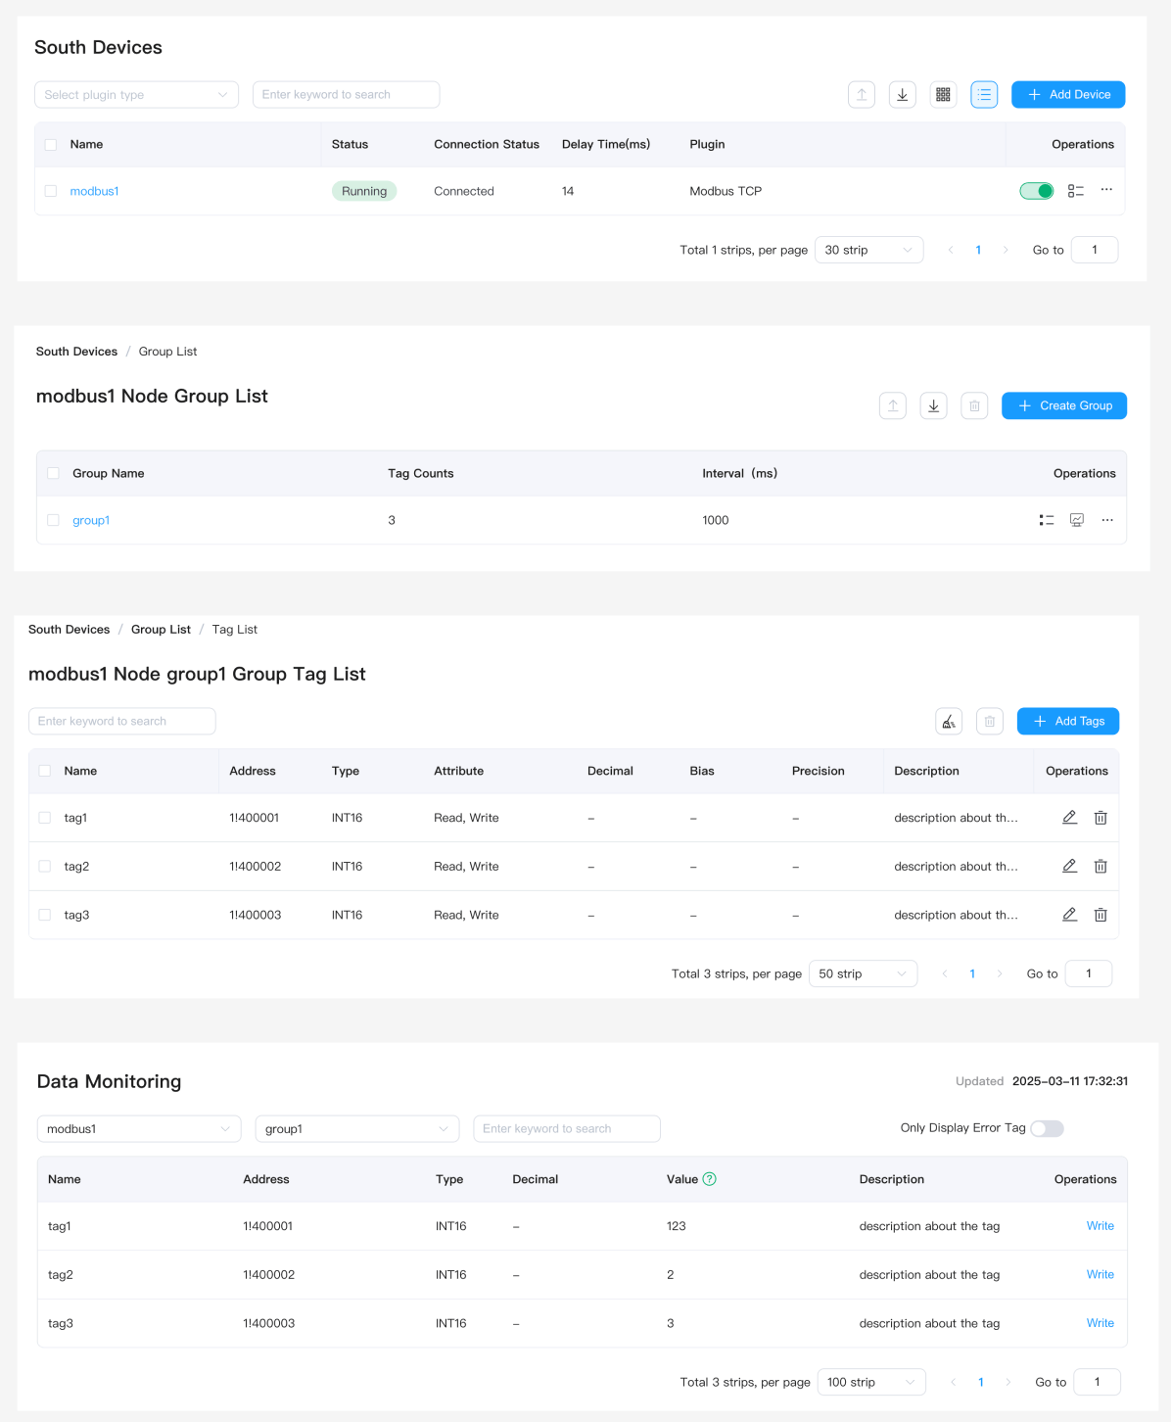Click Write link for tag1
This screenshot has height=1422, width=1171.
click(x=1100, y=1226)
